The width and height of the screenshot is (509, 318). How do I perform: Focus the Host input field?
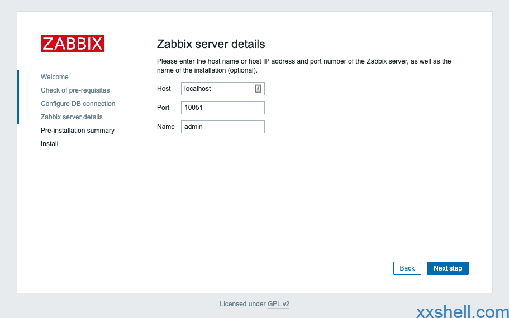tap(223, 89)
